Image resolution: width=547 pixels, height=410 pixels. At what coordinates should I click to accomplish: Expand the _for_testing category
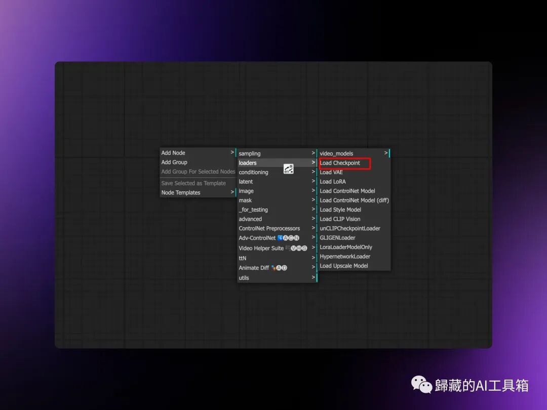pos(277,210)
